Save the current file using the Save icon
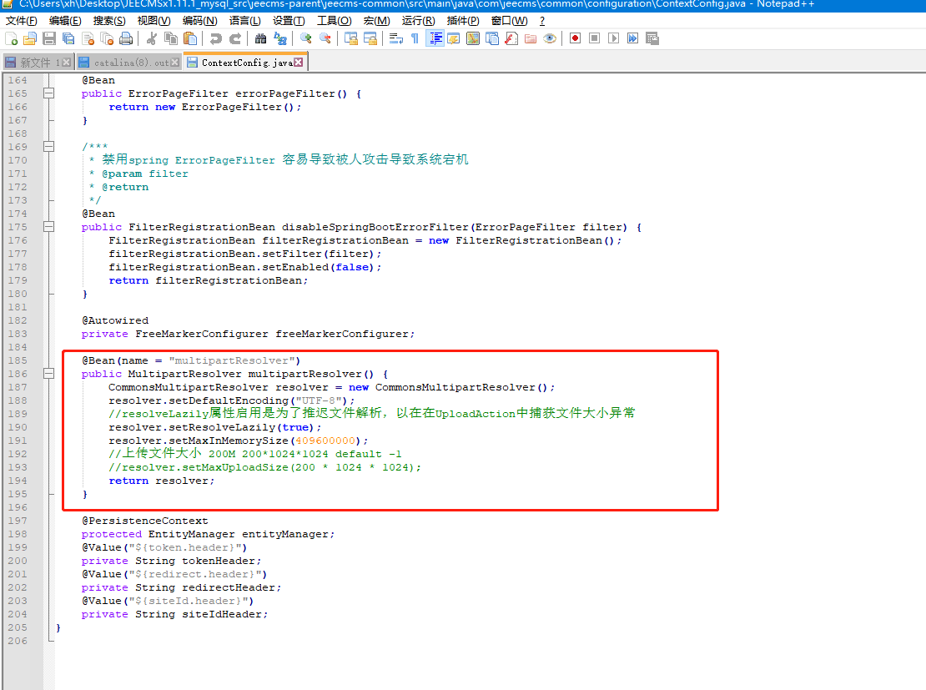Screen dimensions: 926x690 coord(49,39)
